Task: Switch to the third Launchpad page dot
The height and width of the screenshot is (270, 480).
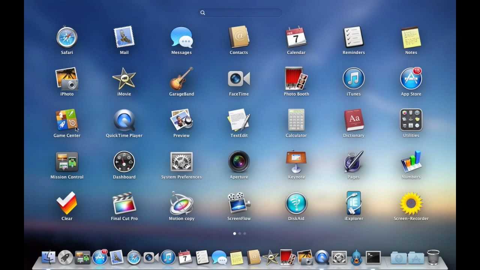Action: tap(244, 234)
